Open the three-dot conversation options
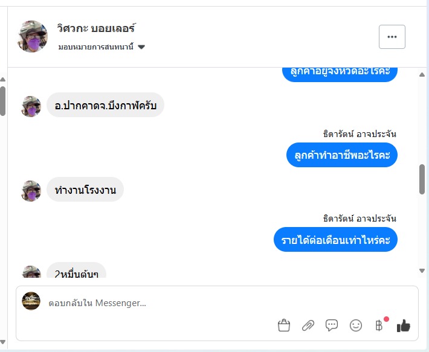The width and height of the screenshot is (429, 352). 392,37
